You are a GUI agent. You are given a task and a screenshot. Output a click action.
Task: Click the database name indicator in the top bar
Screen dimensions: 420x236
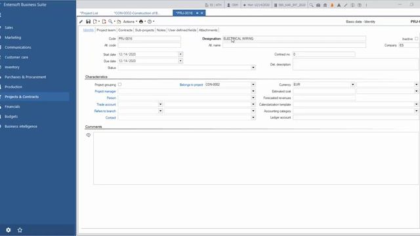coord(289,5)
